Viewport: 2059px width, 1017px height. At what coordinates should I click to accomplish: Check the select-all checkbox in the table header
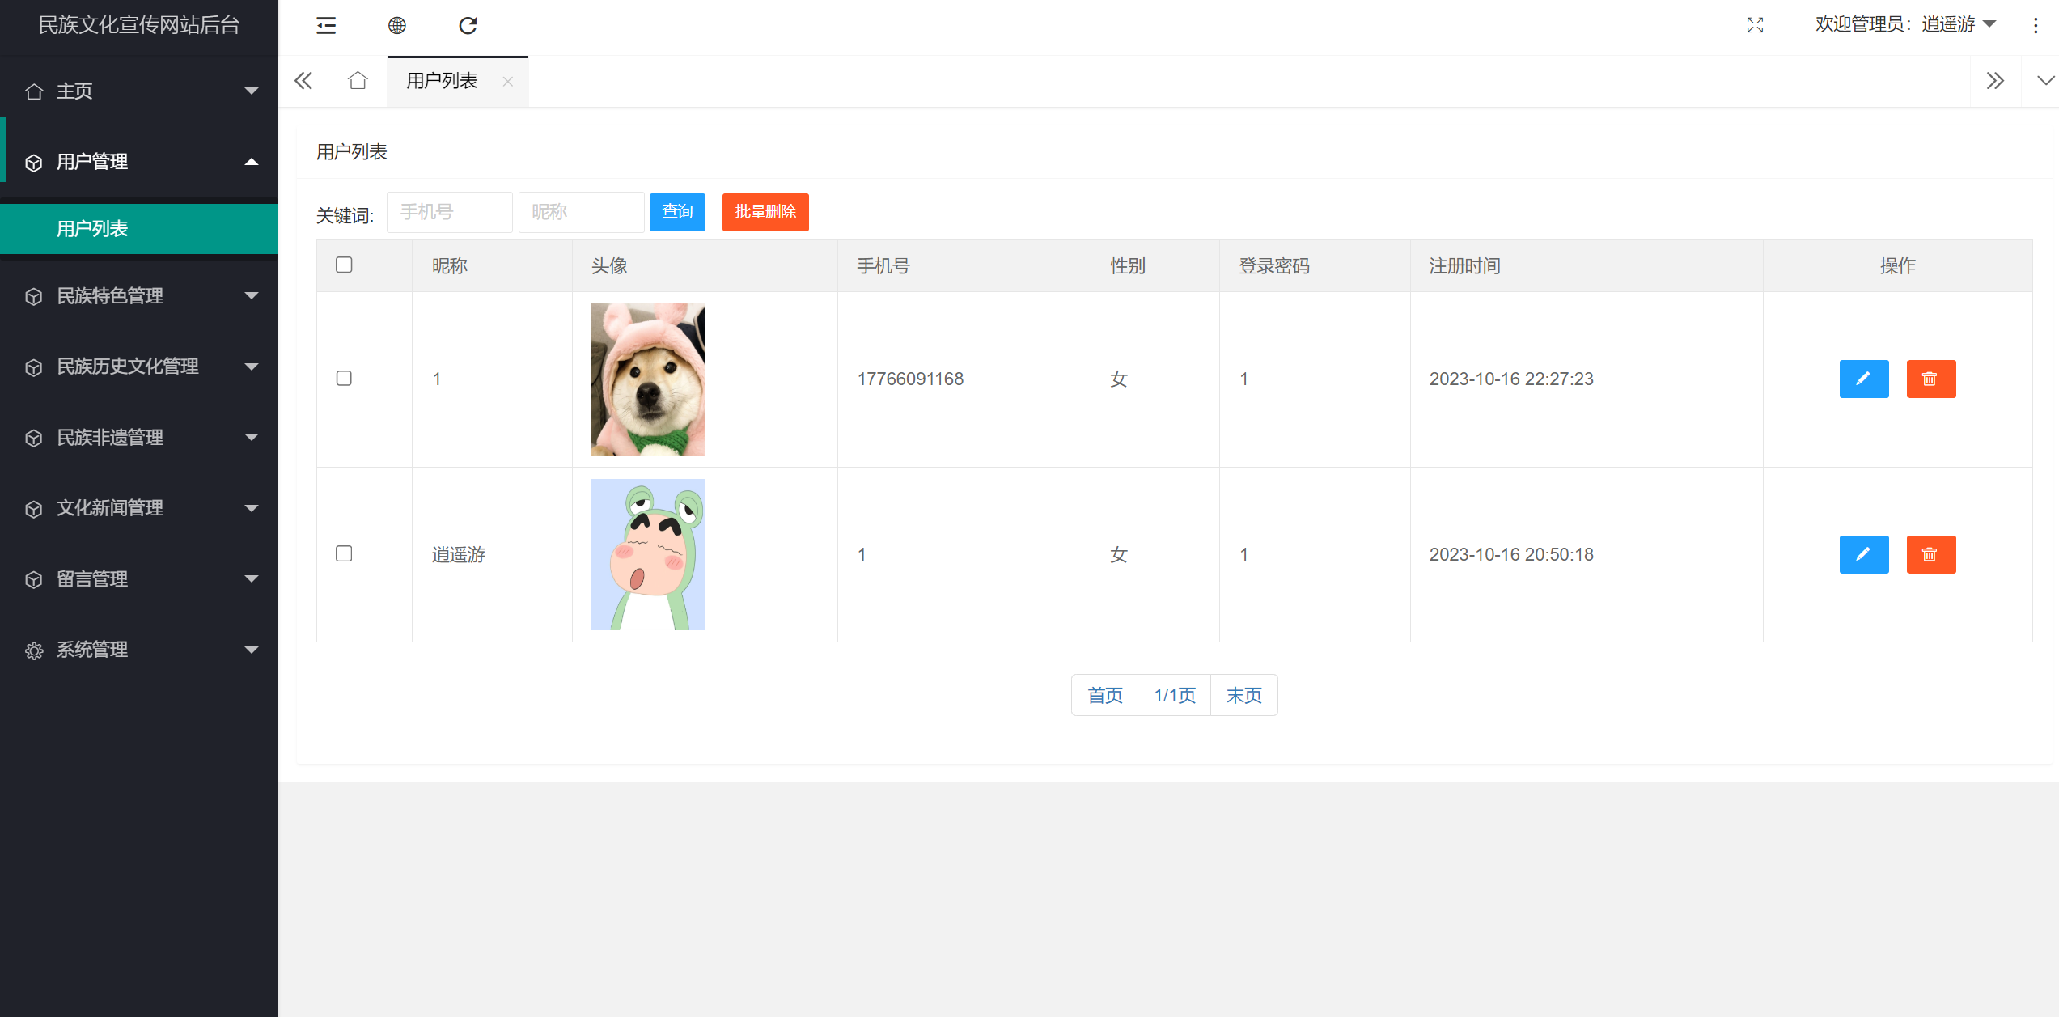click(x=344, y=265)
